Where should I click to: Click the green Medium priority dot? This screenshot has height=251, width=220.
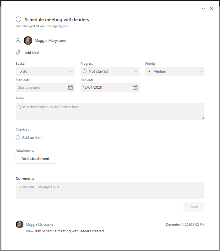coord(149,71)
